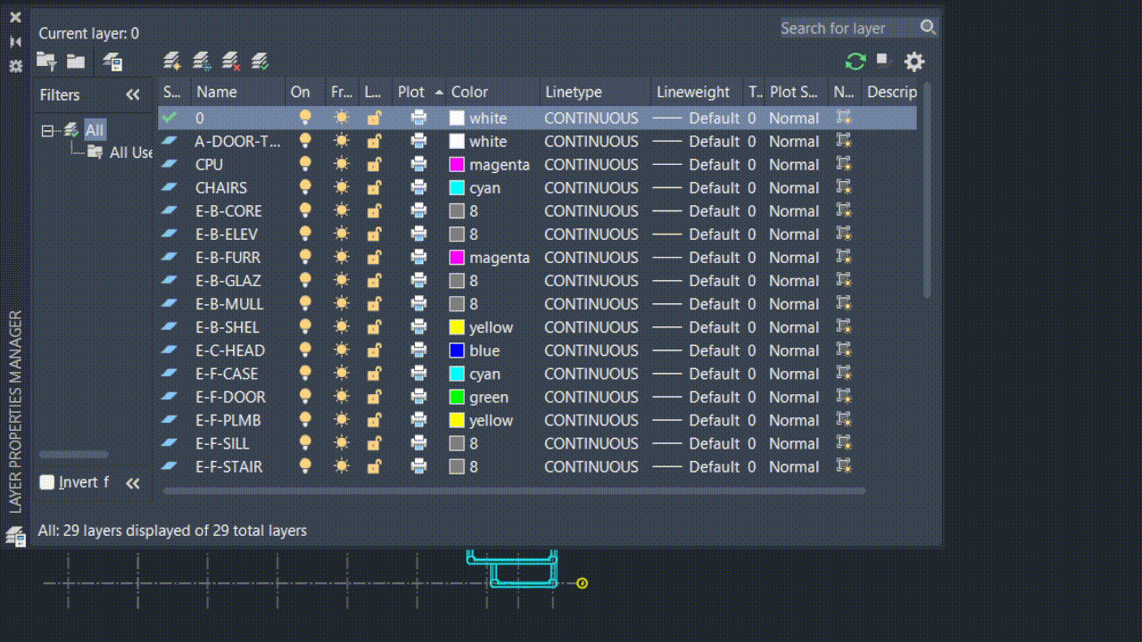Click the vertical scrollbar of the layer list
This screenshot has height=642, width=1142.
(x=927, y=190)
